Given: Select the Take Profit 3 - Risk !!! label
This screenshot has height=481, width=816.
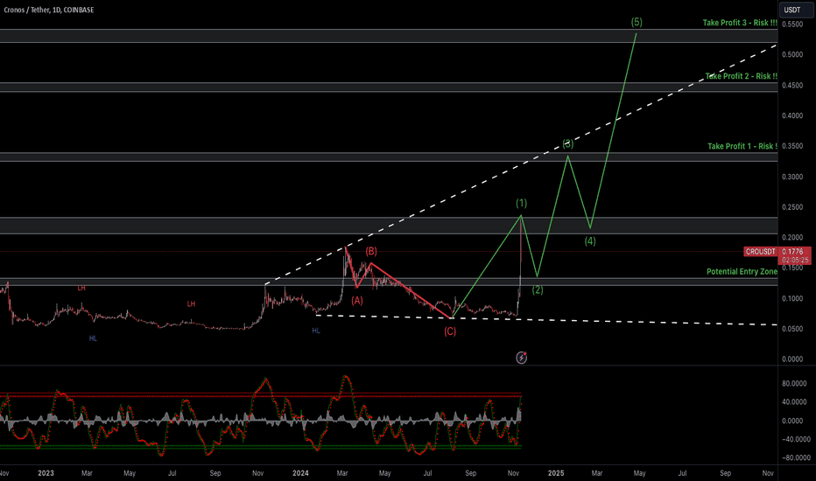Looking at the screenshot, I should (740, 23).
